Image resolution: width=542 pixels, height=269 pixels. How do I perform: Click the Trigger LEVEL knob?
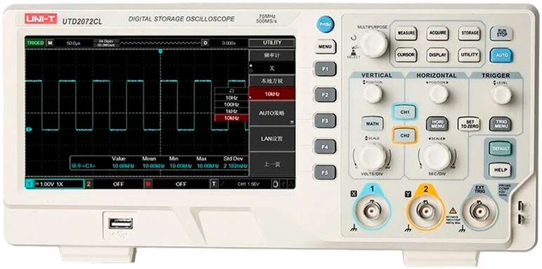tap(502, 94)
